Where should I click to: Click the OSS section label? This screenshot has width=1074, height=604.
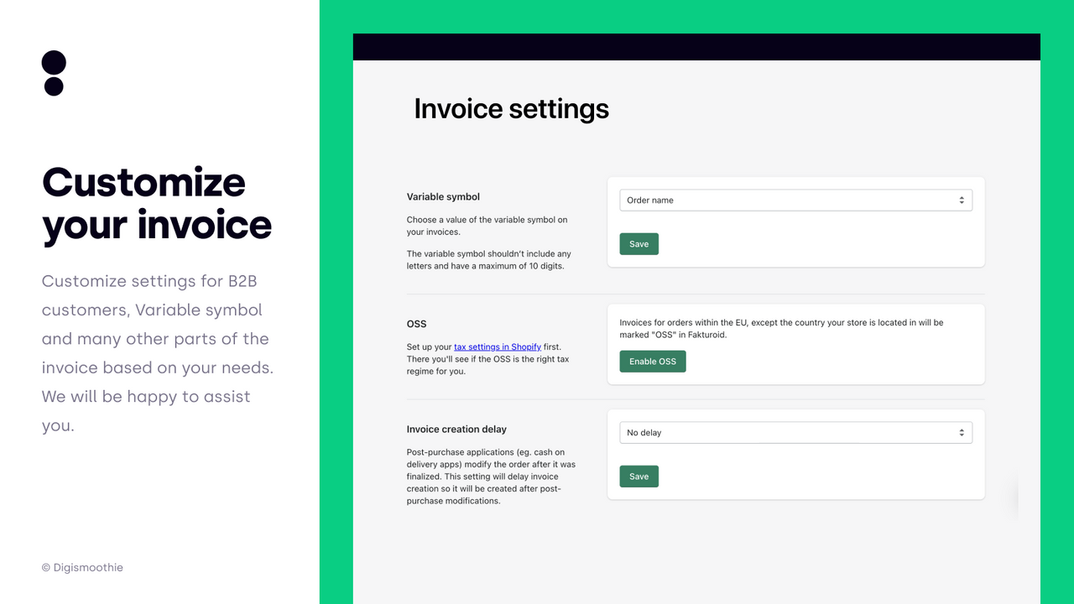[x=416, y=324]
